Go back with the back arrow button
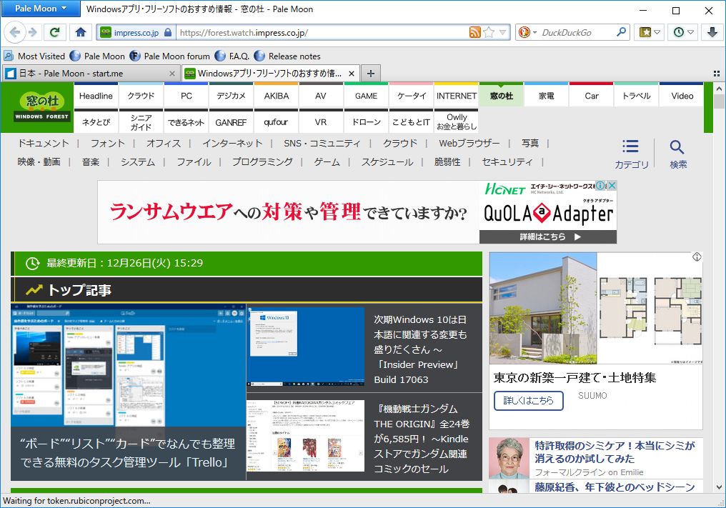The width and height of the screenshot is (726, 508). tap(14, 32)
